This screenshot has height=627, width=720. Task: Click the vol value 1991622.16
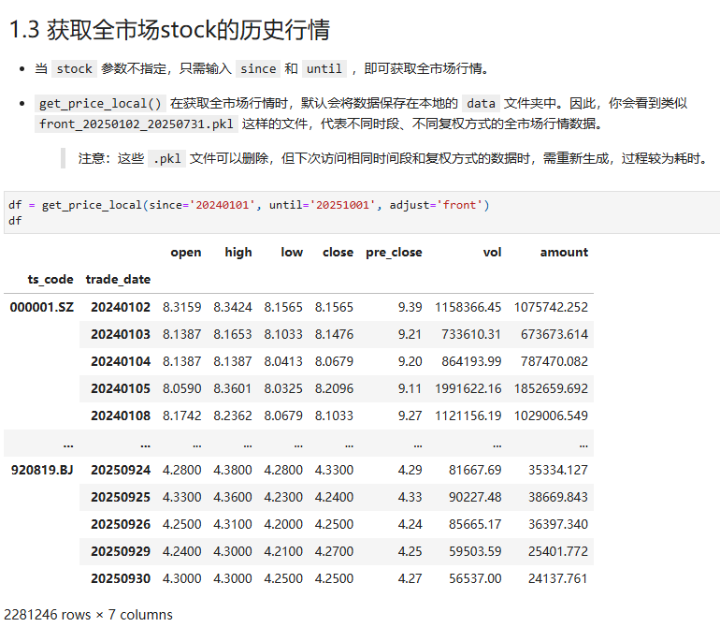coord(468,388)
